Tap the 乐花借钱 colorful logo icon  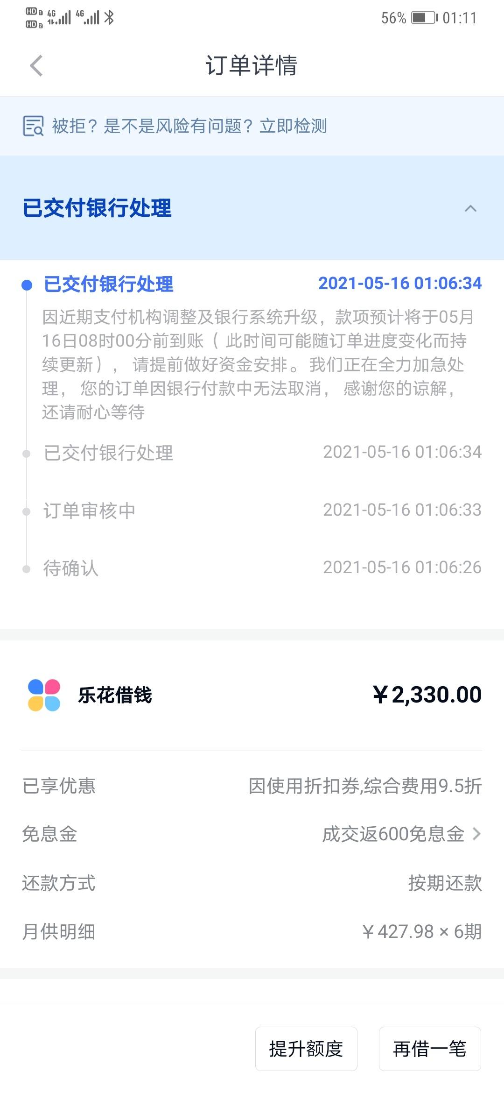(44, 695)
